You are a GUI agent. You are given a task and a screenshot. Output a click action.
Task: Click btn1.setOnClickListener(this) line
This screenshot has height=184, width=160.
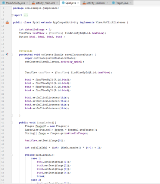tap(47, 97)
